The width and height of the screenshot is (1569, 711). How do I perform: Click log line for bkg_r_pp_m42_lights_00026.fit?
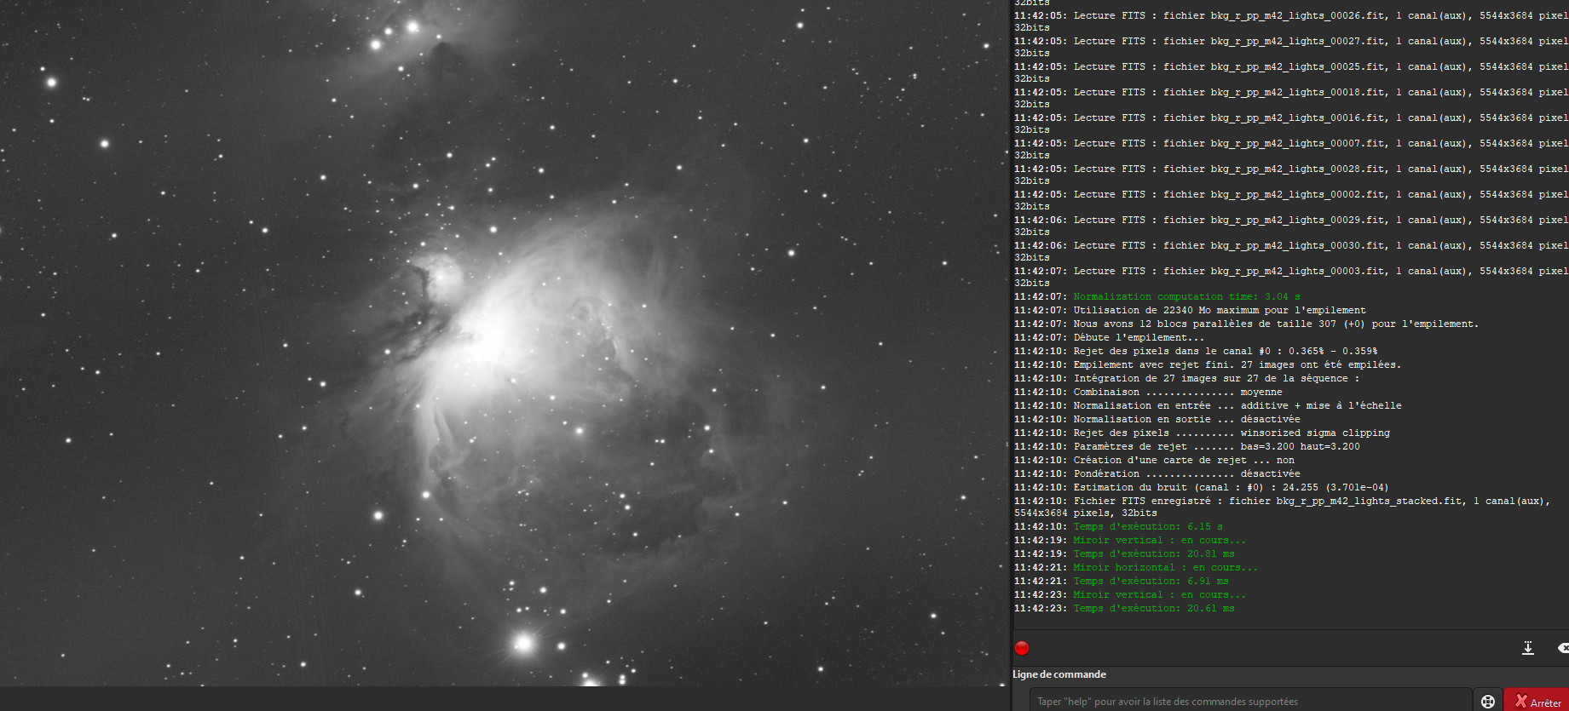click(x=1290, y=21)
